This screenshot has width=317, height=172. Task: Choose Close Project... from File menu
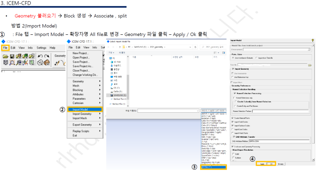81,70
